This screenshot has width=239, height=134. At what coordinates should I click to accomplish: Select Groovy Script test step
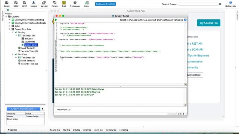pyautogui.click(x=31, y=45)
